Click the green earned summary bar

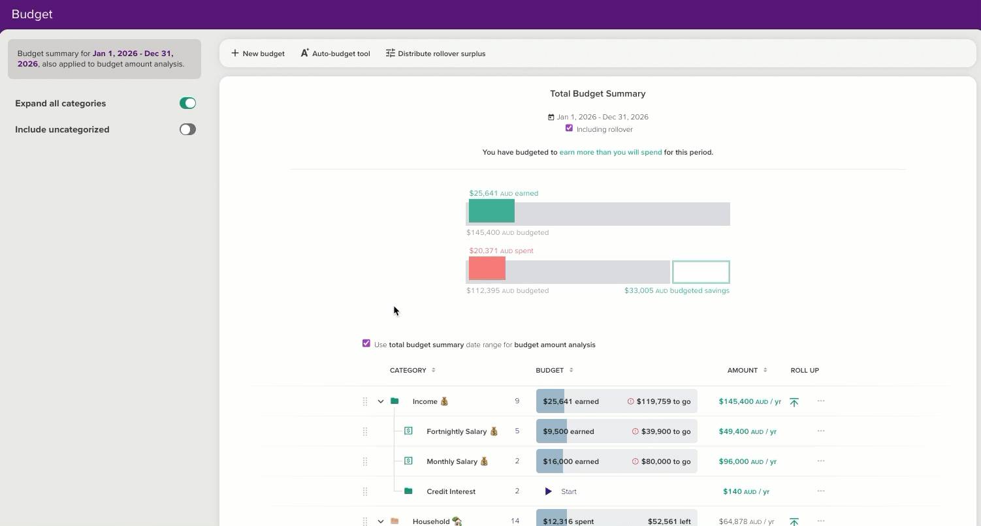tap(492, 211)
